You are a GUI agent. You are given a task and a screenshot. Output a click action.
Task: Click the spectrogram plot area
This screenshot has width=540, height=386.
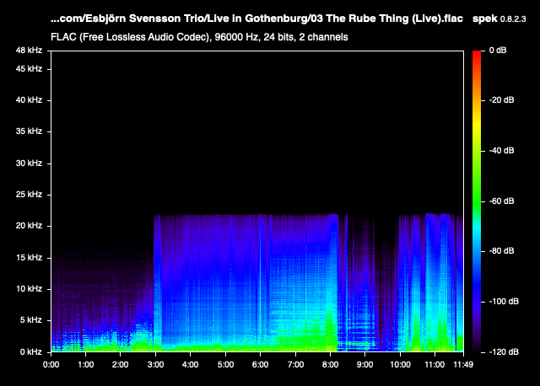coord(257,201)
